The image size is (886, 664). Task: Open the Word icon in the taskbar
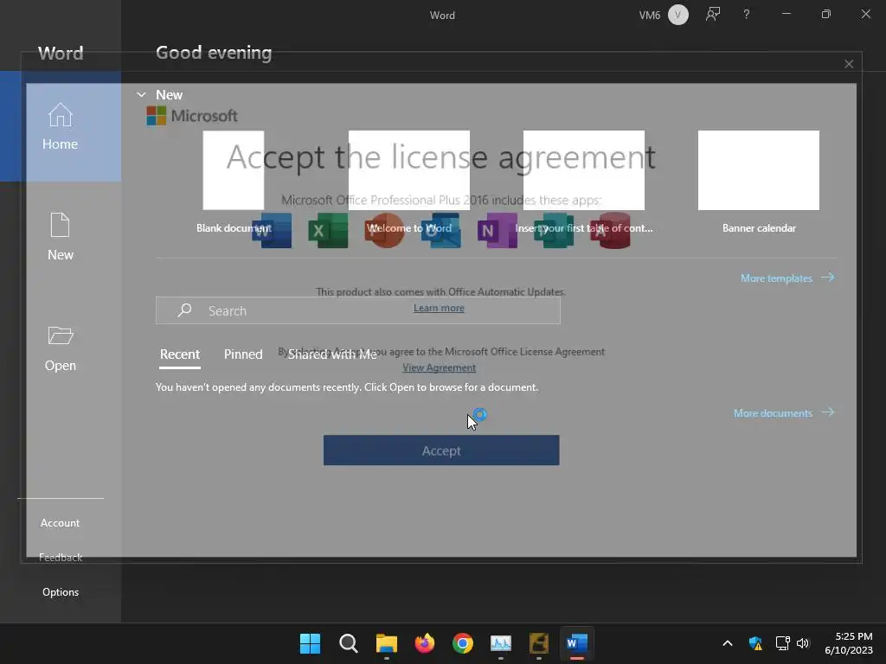pyautogui.click(x=577, y=643)
